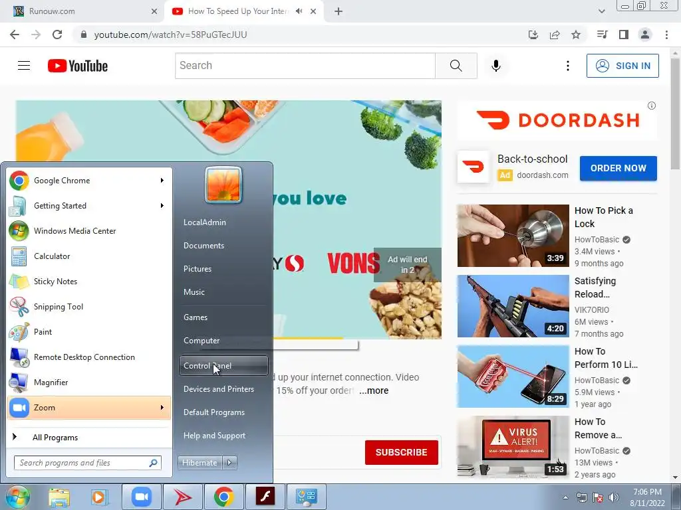Screen dimensions: 681x510
Task: Open a new tab
Action: (339, 11)
